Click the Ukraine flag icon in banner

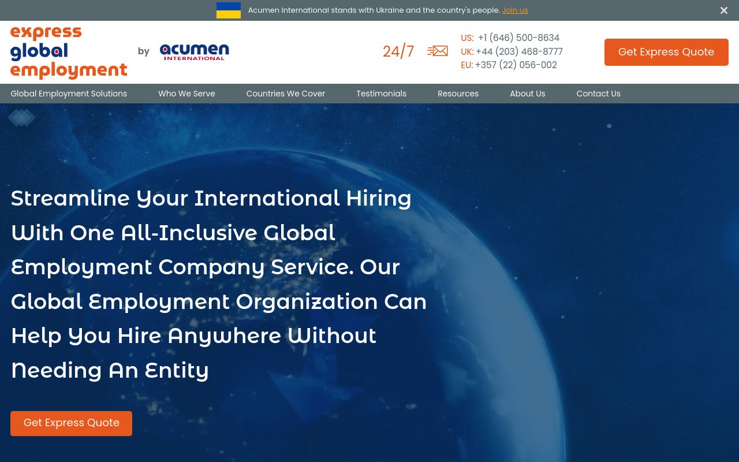tap(228, 10)
